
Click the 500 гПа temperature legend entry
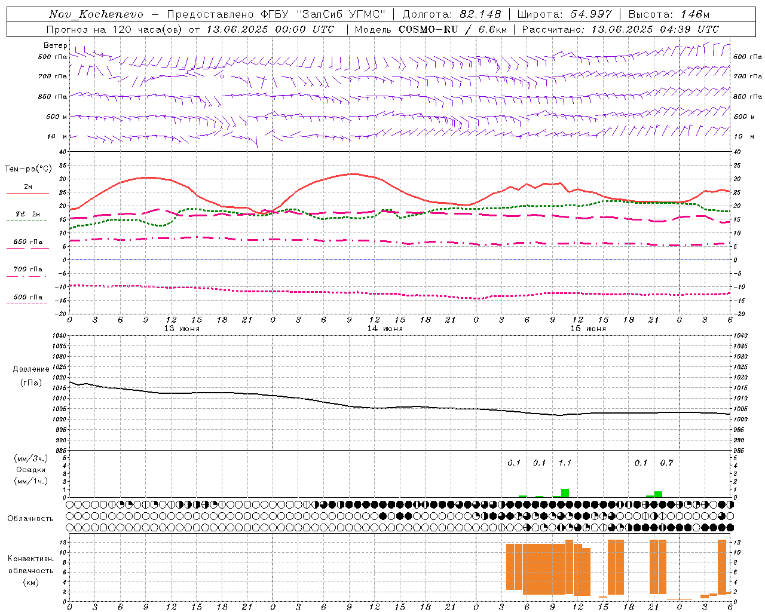click(x=28, y=297)
